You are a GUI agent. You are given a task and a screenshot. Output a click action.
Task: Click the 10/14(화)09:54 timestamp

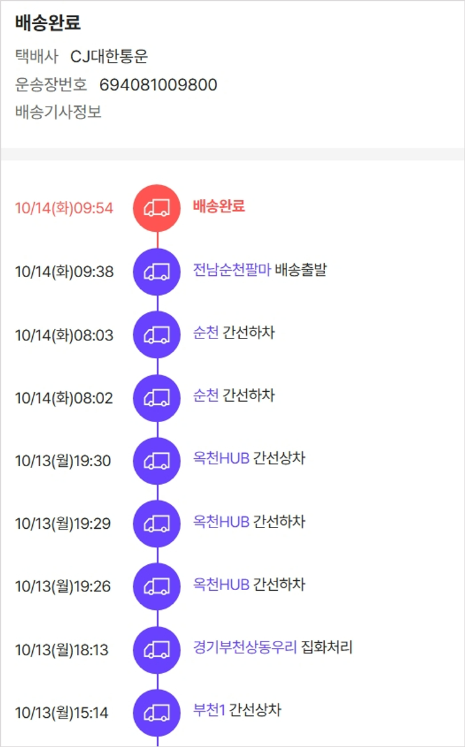point(64,208)
